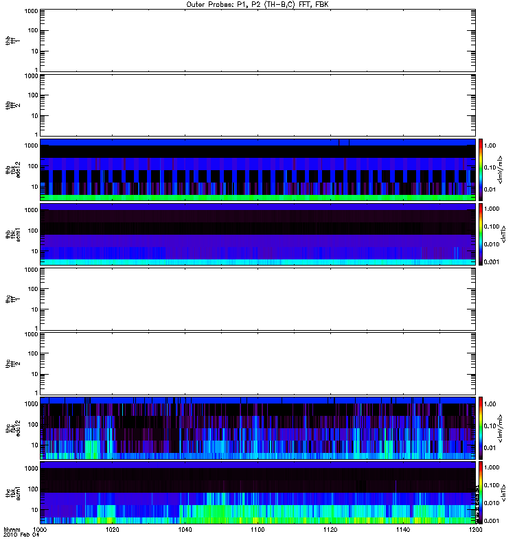Image resolution: width=515 pixels, height=549 pixels.
Task: Click the '0.10' value on thb edc12 color bar
Action: pos(490,167)
